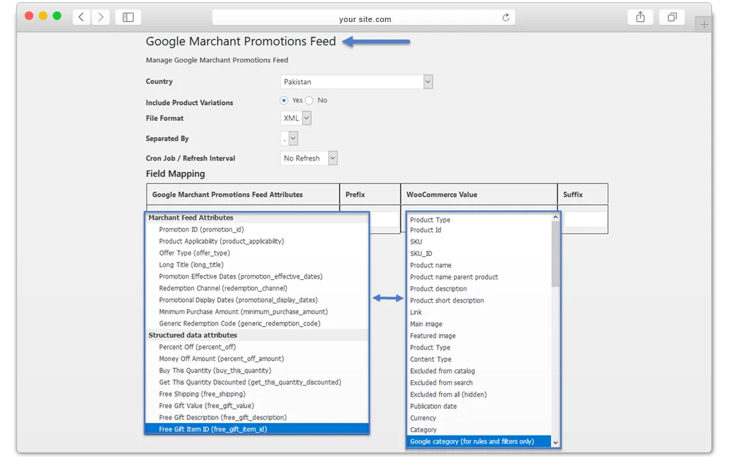Choose Get This Quantity Discounted option
Screen dimensions: 729x457
257,382
